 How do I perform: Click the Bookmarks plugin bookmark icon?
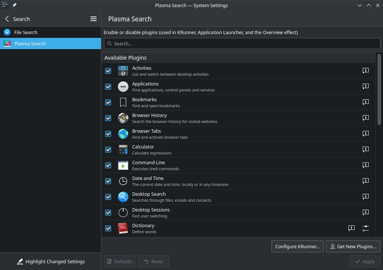(x=123, y=102)
